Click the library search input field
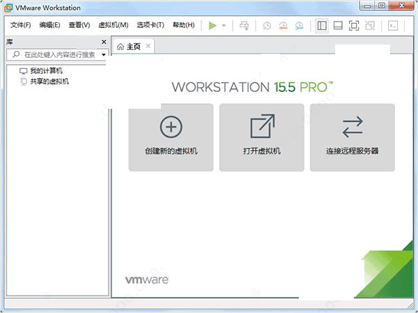418x313 pixels. (56, 54)
